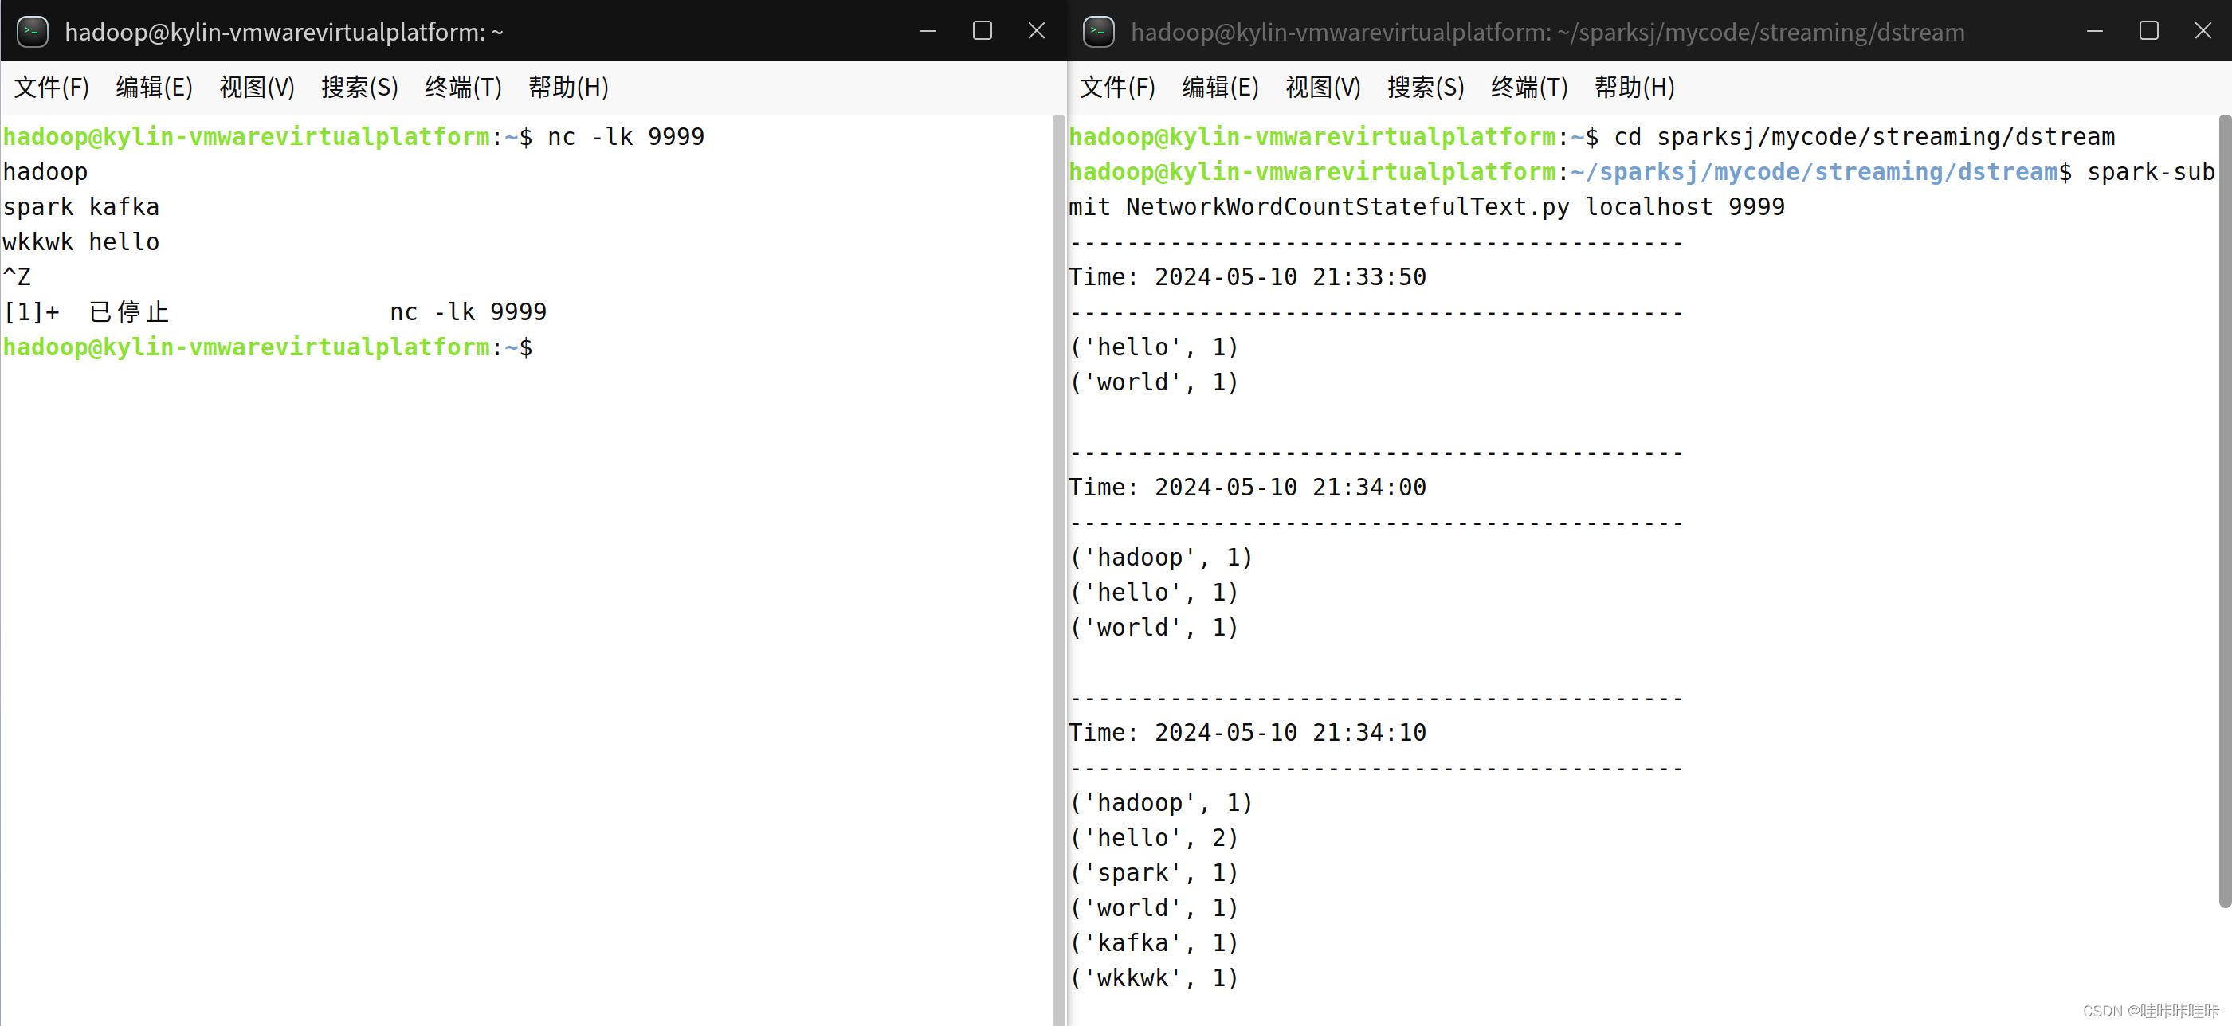Click the left terminal vertical scrollbar
This screenshot has height=1026, width=2232.
click(x=1058, y=570)
